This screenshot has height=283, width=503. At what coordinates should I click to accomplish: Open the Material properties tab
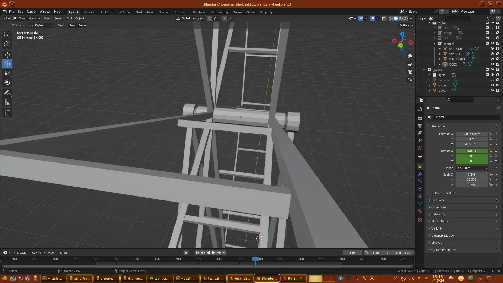click(x=420, y=211)
